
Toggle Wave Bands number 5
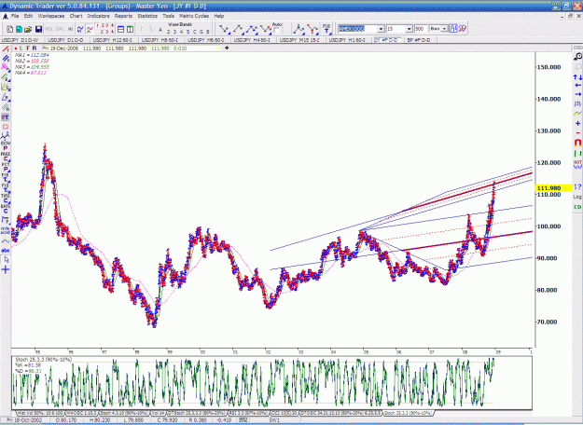187,32
